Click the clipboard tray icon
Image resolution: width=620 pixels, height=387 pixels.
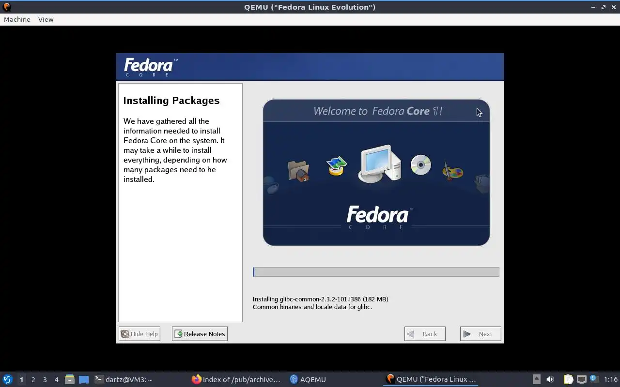click(568, 379)
